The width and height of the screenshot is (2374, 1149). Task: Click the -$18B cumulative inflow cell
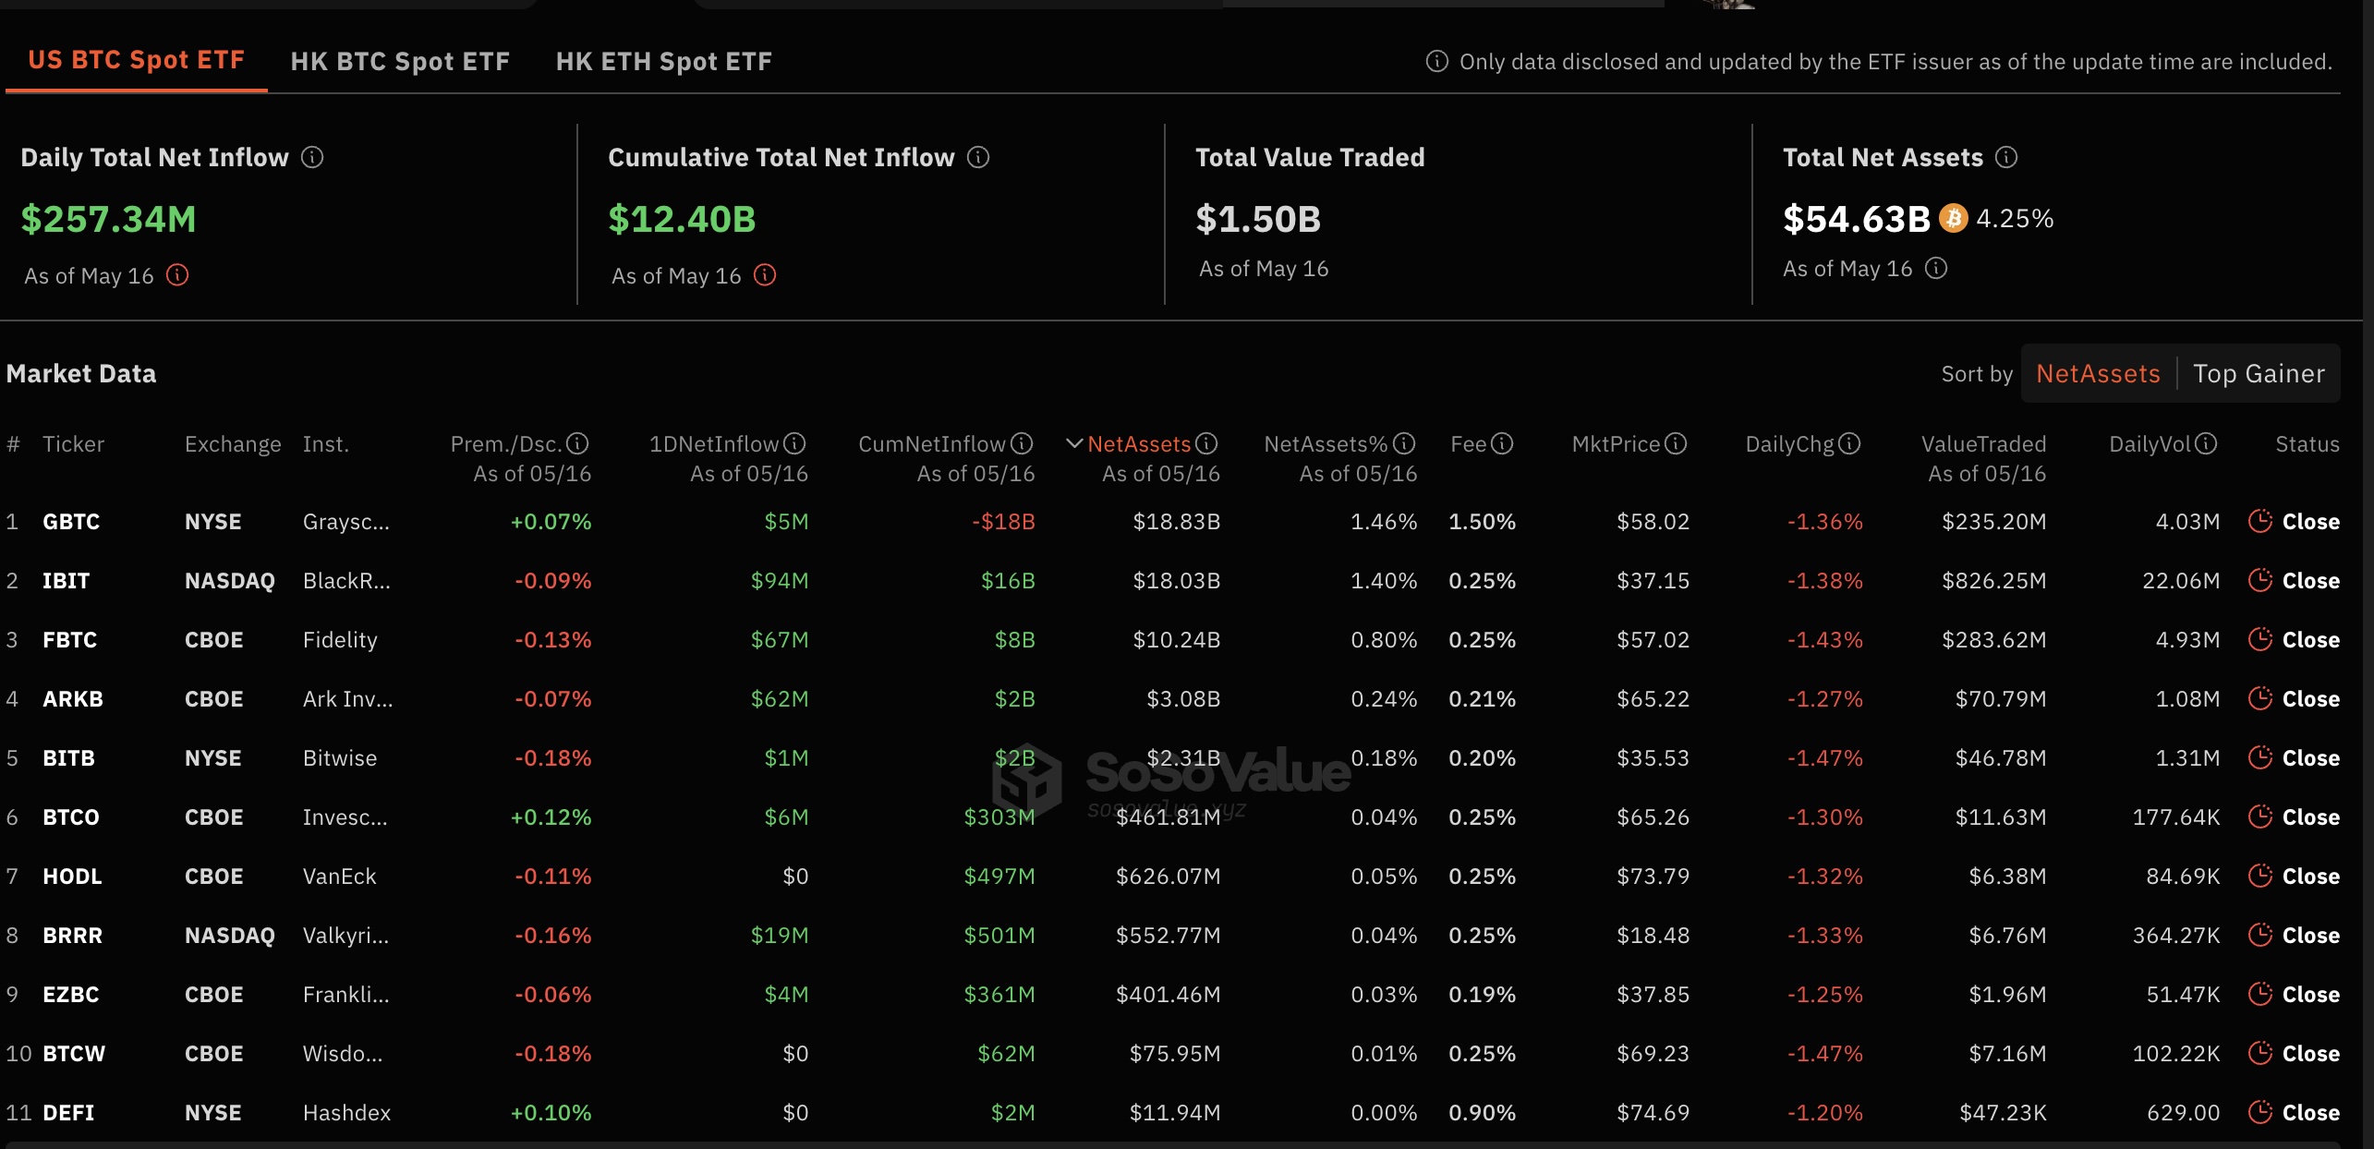coord(1003,522)
